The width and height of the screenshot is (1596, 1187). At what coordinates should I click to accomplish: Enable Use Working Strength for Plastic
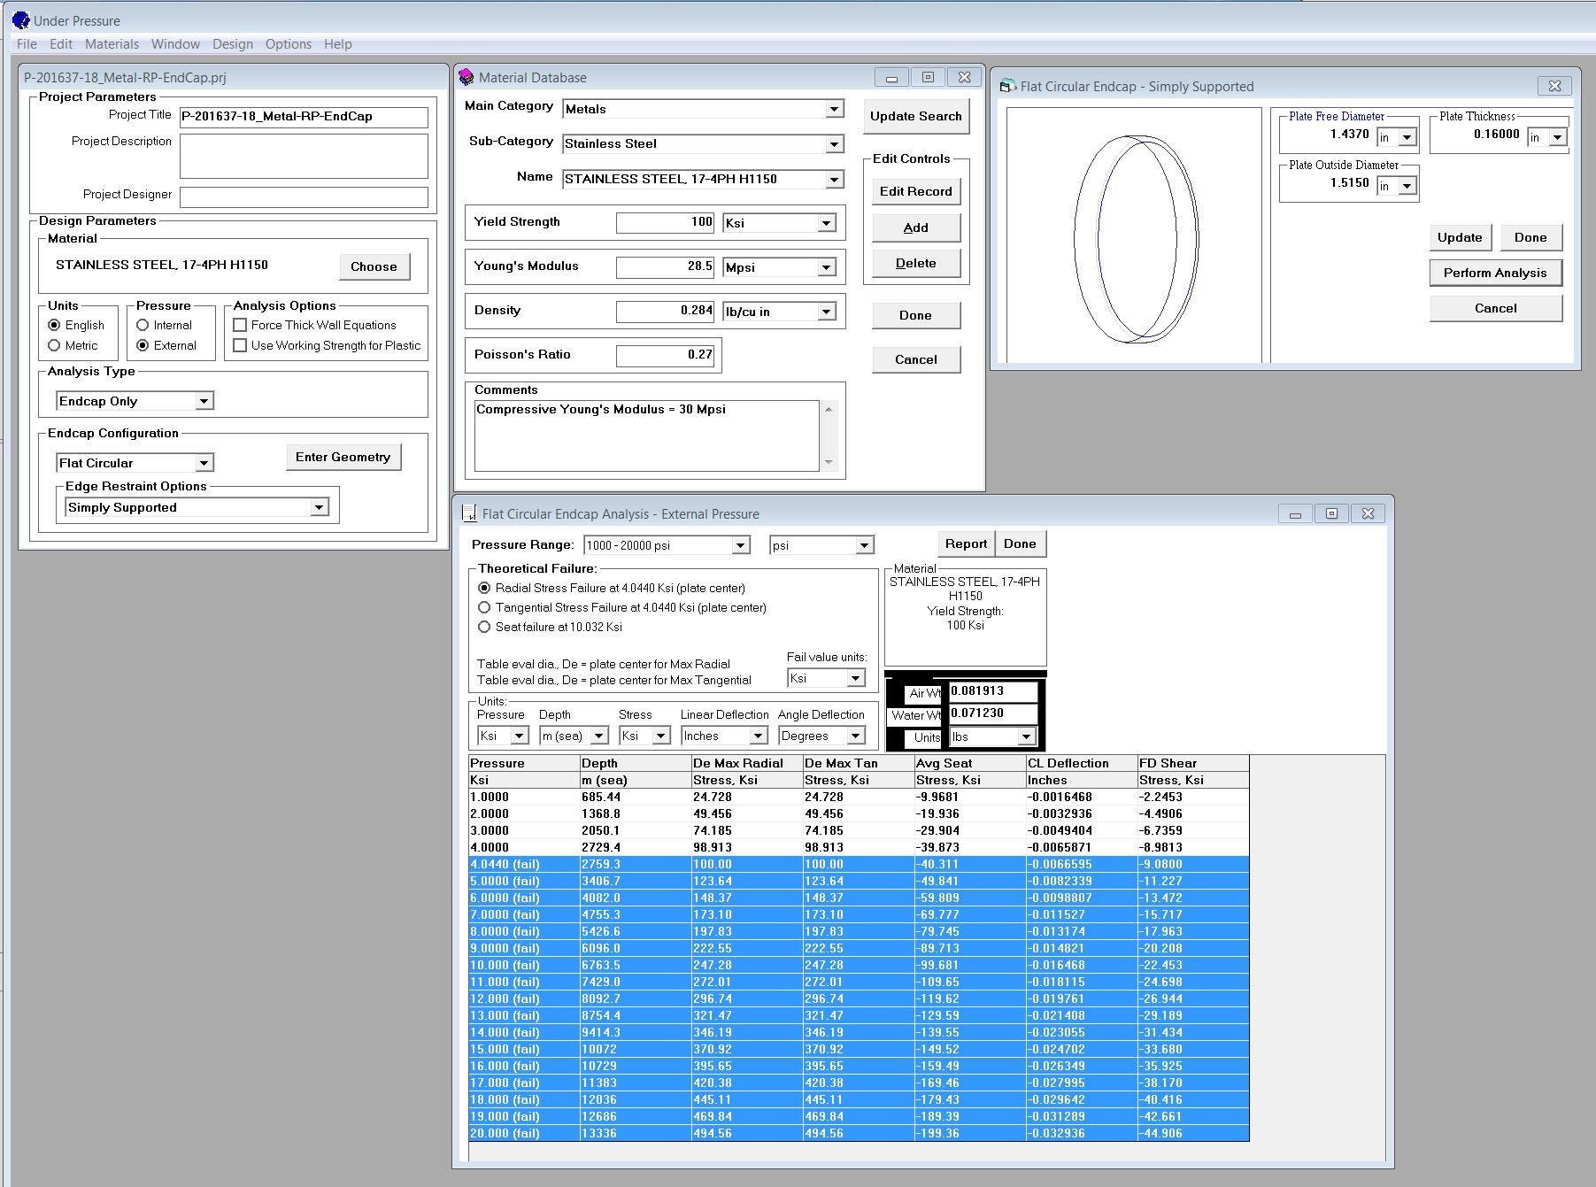240,345
